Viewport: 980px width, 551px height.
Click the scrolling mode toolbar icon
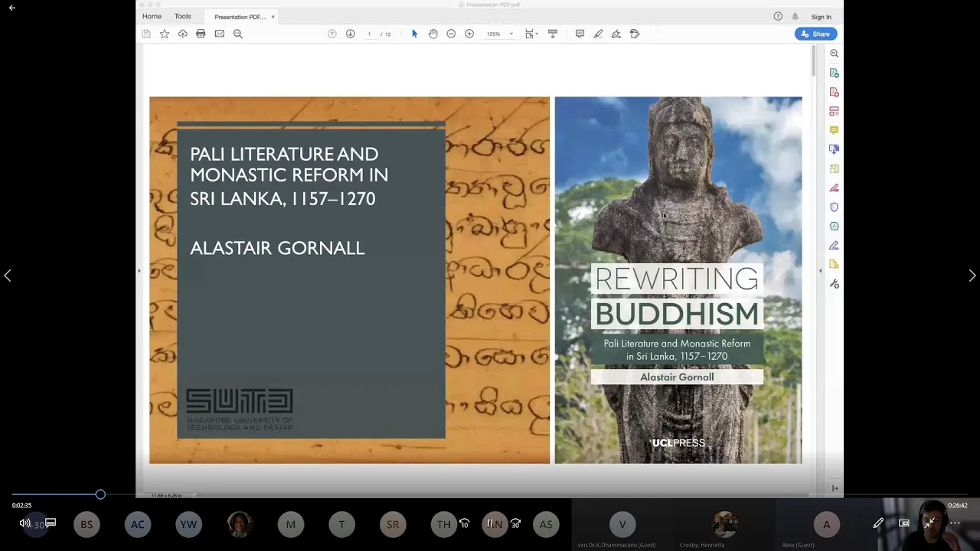click(x=552, y=34)
